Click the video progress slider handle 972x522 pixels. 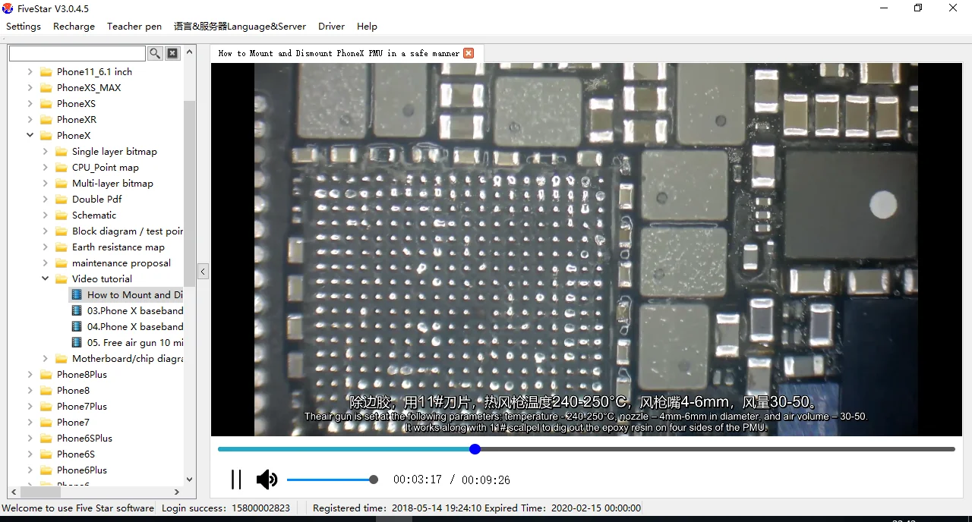475,449
